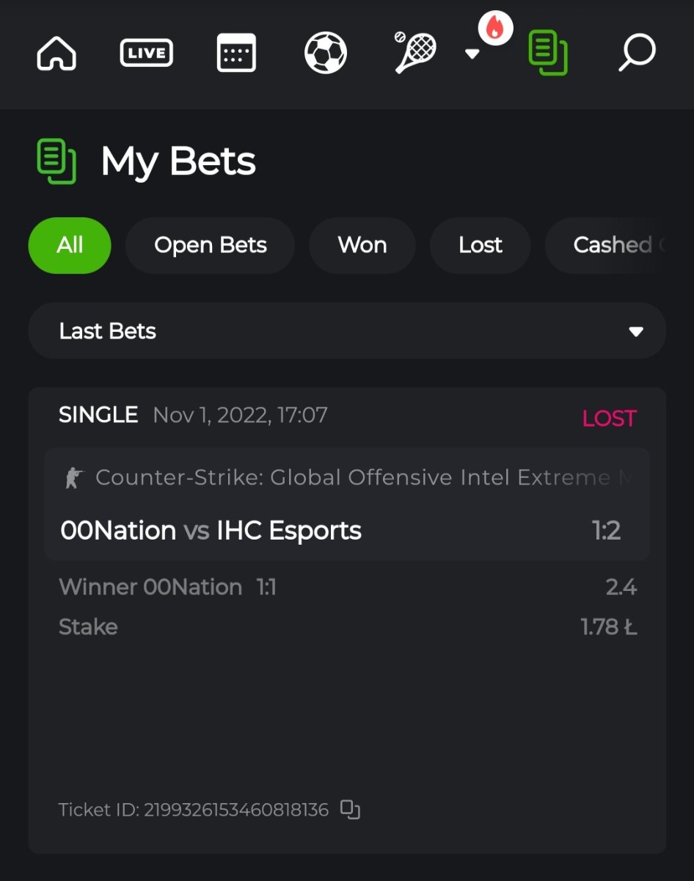
Task: Filter by Lost bets
Action: point(480,245)
